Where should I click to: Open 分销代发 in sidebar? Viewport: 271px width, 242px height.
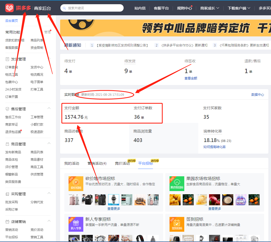[37, 202]
